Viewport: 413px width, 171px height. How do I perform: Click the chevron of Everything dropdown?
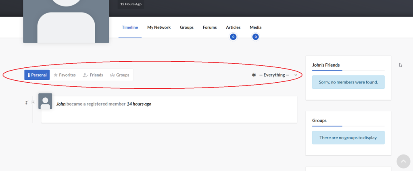click(296, 75)
